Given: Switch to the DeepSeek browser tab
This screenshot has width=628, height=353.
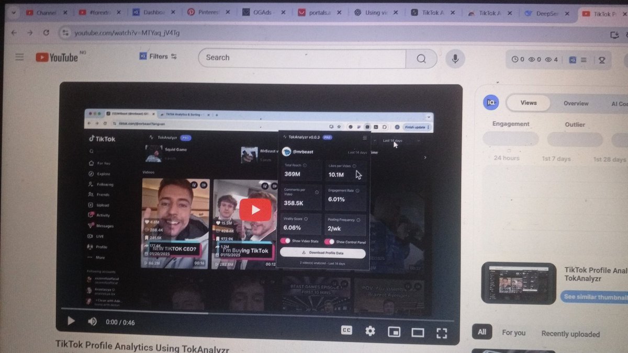Looking at the screenshot, I should pyautogui.click(x=546, y=14).
